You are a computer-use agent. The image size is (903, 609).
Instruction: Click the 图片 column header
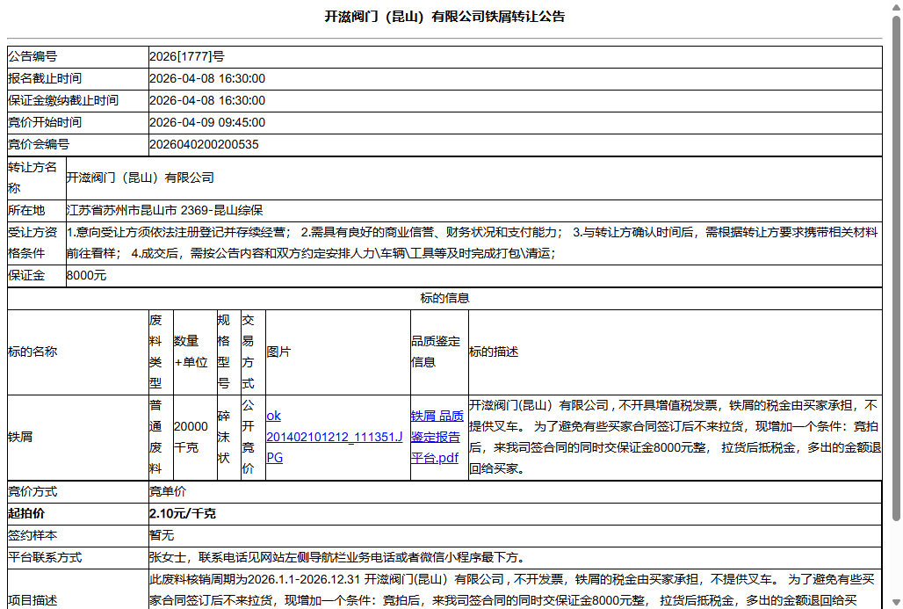pyautogui.click(x=278, y=352)
